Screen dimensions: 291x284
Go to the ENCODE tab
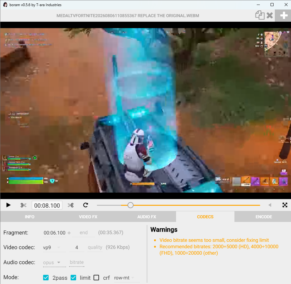pos(264,217)
